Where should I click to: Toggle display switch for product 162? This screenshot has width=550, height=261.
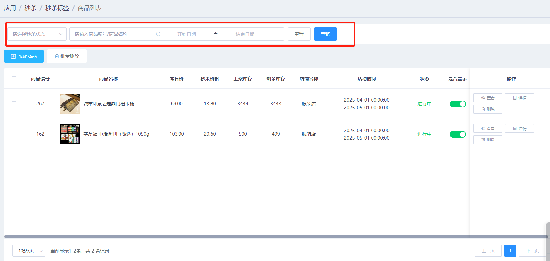(x=457, y=134)
